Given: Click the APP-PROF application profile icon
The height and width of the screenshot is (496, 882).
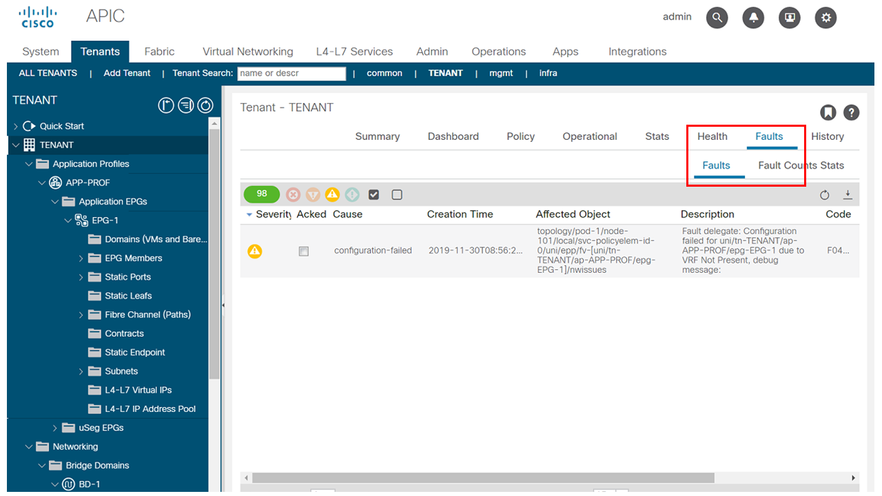Looking at the screenshot, I should (x=56, y=183).
